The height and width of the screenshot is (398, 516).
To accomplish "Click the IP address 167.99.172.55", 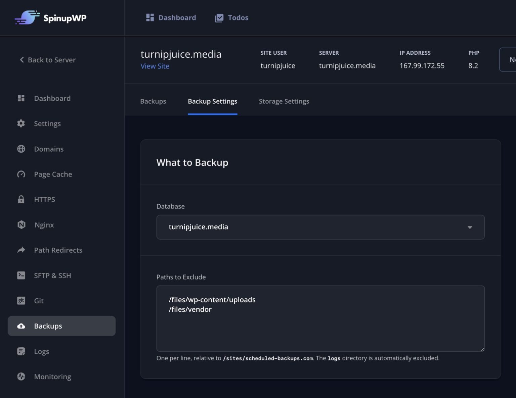I will pos(422,65).
